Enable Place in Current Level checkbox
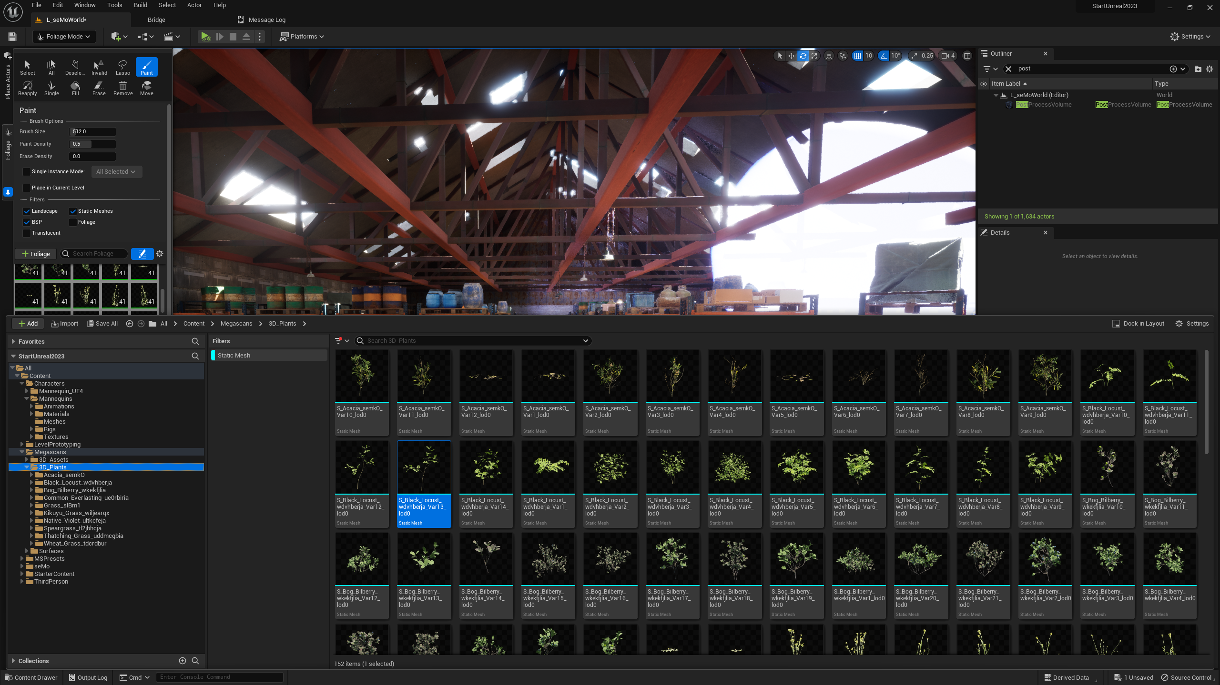The height and width of the screenshot is (685, 1220). pos(27,188)
